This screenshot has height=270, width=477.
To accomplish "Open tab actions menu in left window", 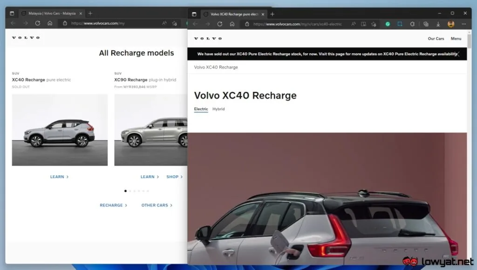I will pos(12,14).
